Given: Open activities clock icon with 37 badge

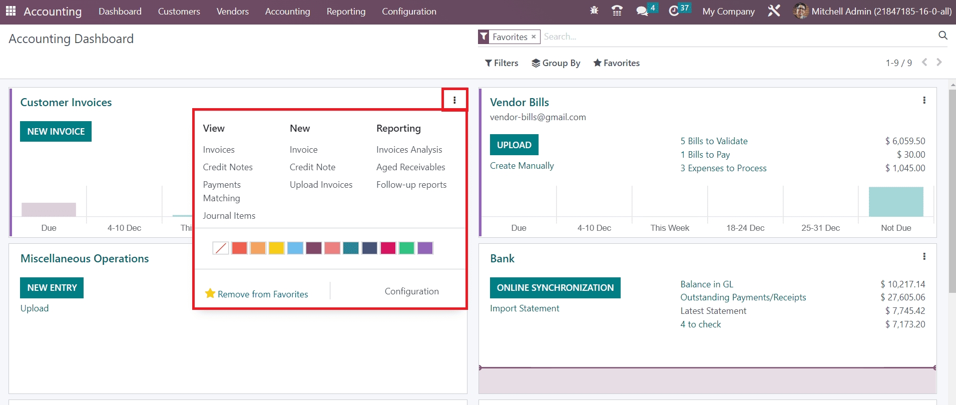Looking at the screenshot, I should (x=674, y=11).
